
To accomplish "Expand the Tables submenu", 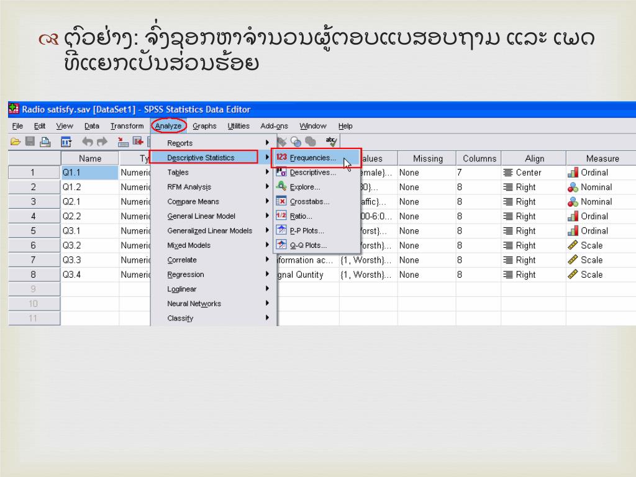I will [214, 172].
